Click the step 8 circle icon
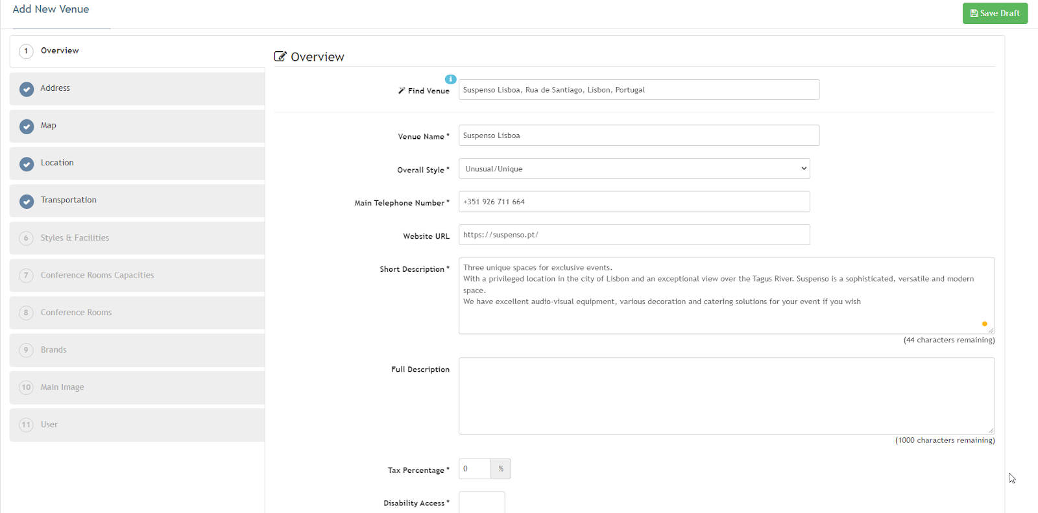The width and height of the screenshot is (1038, 513). (x=26, y=313)
